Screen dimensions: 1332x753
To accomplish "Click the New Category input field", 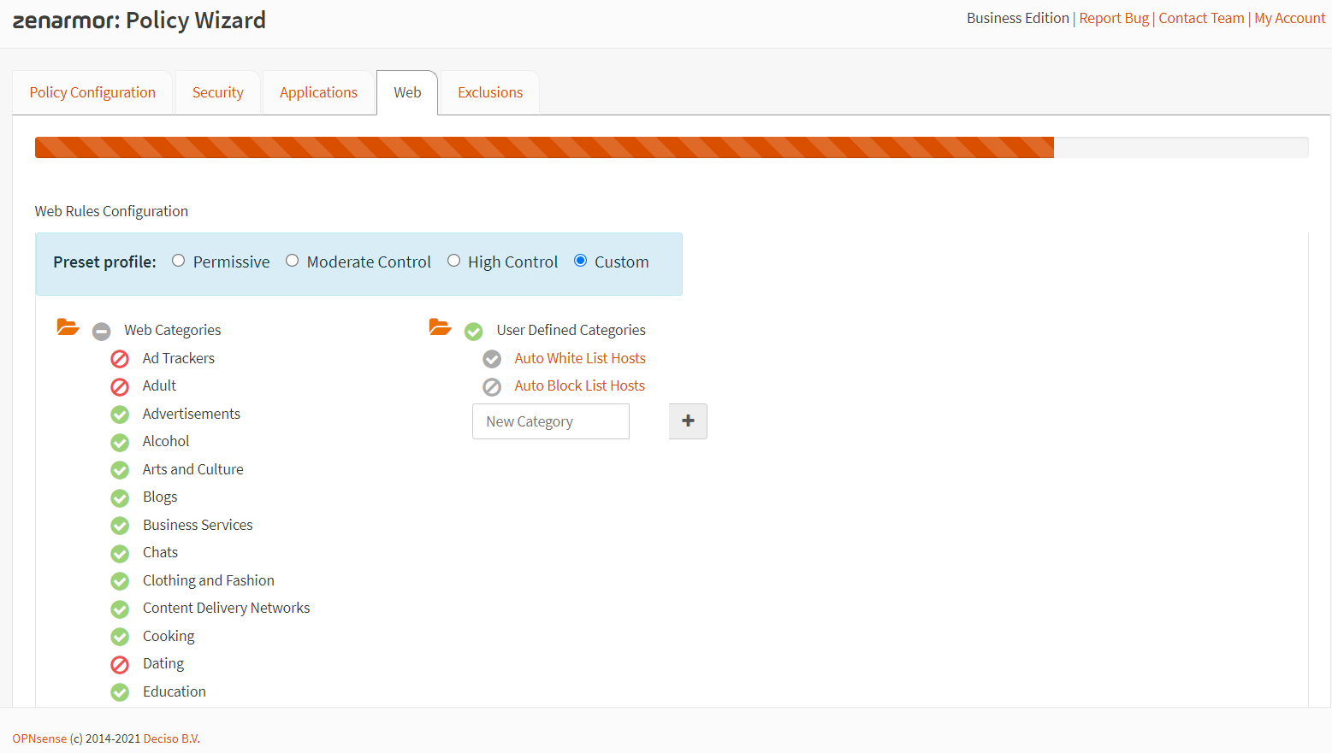I will point(550,421).
